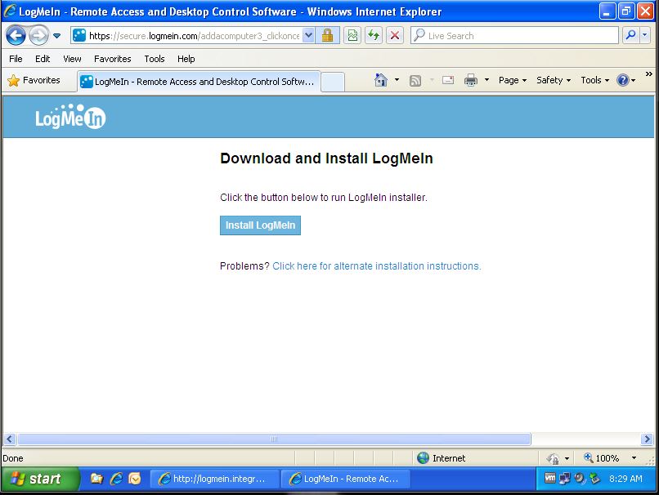This screenshot has height=495, width=659.
Task: Click the Stop loading red X icon
Action: pyautogui.click(x=394, y=36)
